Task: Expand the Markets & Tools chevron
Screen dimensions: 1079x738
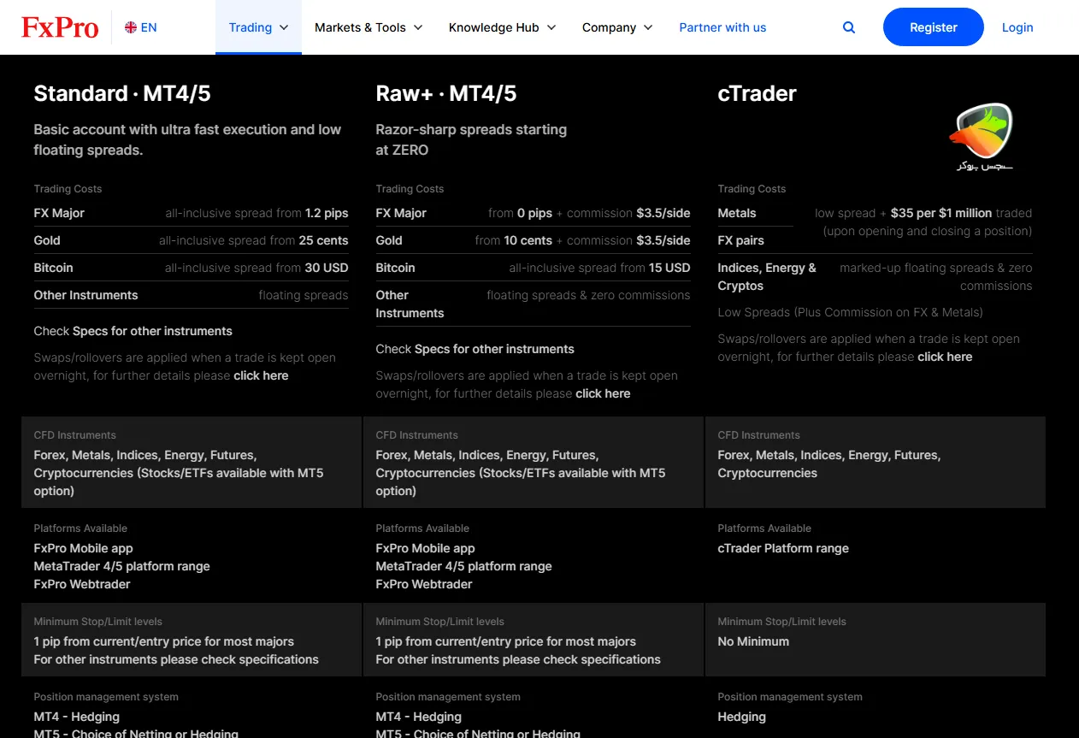Action: [x=418, y=27]
